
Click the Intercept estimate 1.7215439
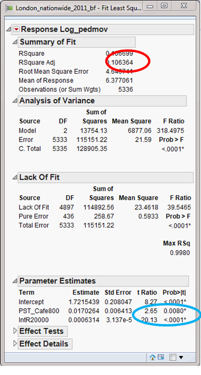point(84,302)
